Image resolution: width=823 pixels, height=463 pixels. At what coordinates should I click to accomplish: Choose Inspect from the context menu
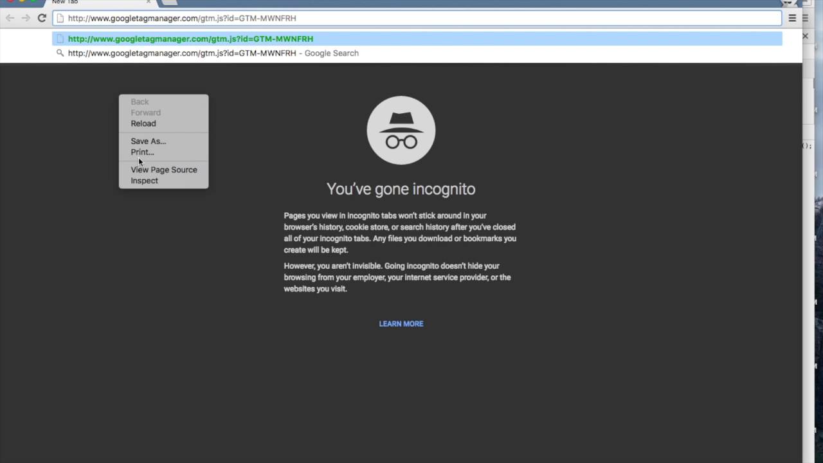coord(163,181)
